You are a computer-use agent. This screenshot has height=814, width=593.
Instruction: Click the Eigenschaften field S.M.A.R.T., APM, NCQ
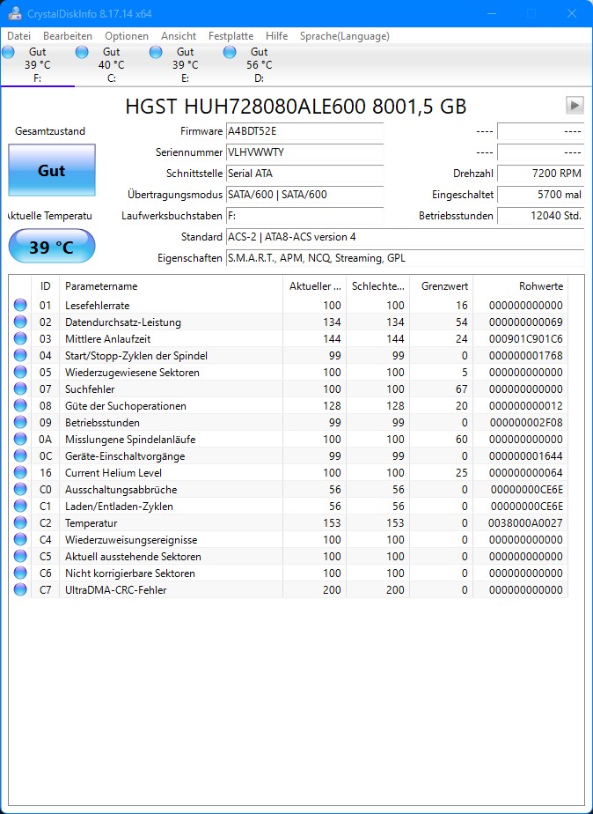406,258
